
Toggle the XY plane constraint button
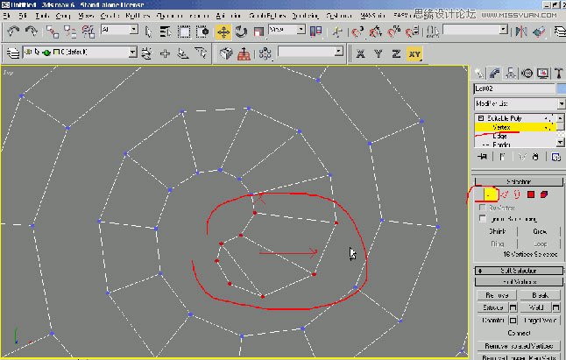[414, 53]
